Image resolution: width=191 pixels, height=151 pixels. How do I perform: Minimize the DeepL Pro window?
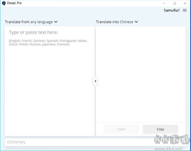coord(164,3)
